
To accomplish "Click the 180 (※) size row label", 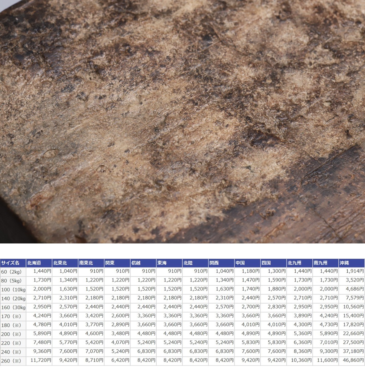I will tap(13, 325).
